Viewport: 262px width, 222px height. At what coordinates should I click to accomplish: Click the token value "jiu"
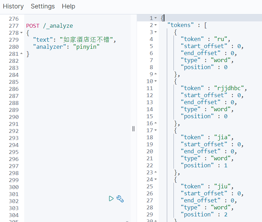(222, 187)
